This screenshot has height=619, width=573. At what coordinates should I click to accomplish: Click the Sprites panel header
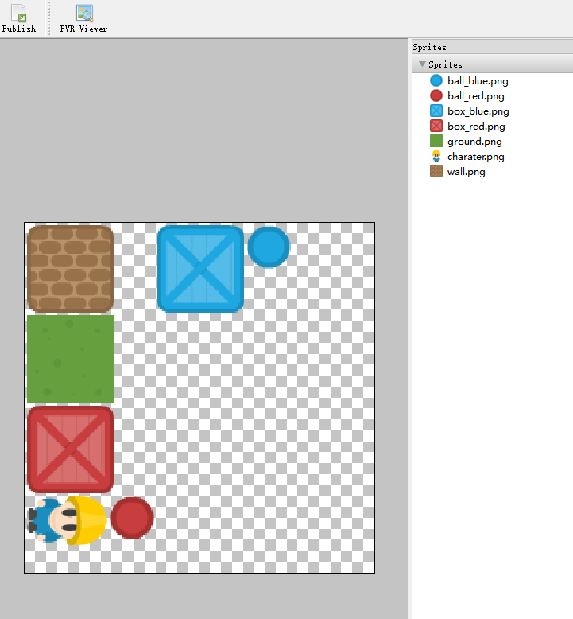click(492, 47)
